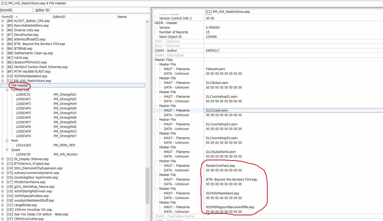Click the DLCNukaWorld.esm master filename value
The image size is (383, 221).
(x=221, y=152)
